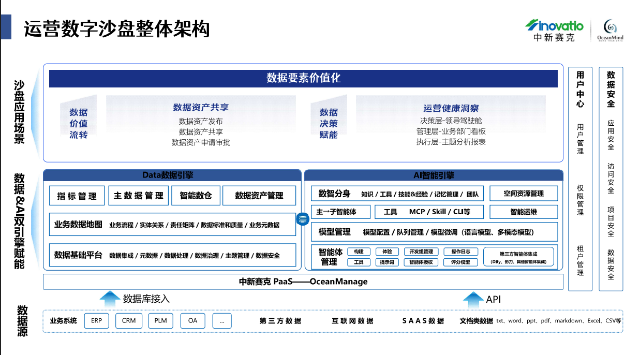This screenshot has width=640, height=355.
Task: Click the Data数据引擎 header bar
Action: click(x=172, y=175)
